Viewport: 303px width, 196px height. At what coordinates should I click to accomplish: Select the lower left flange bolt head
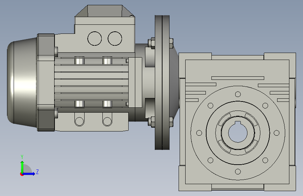(152, 122)
